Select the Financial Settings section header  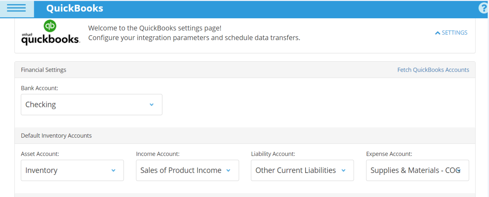pyautogui.click(x=43, y=69)
